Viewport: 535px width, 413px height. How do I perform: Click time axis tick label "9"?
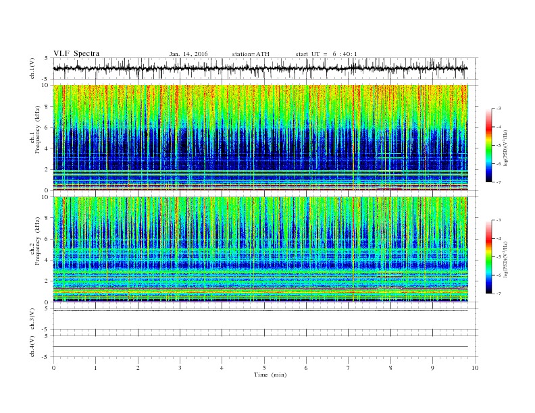point(432,368)
